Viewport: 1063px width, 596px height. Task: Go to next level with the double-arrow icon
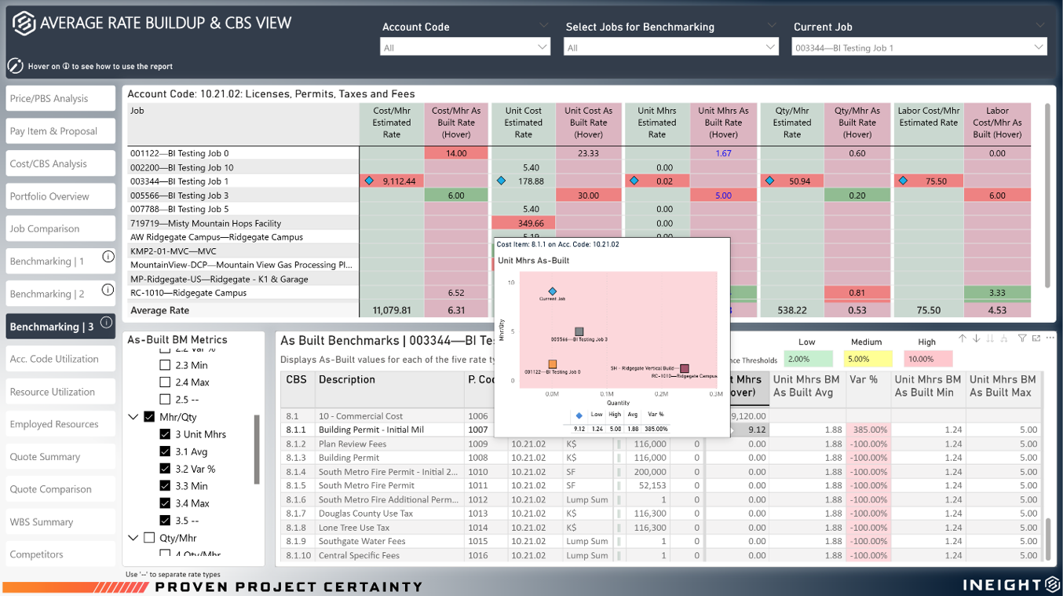pyautogui.click(x=991, y=338)
